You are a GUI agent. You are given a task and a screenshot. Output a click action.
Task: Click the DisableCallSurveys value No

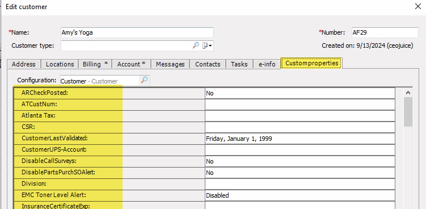pos(300,161)
